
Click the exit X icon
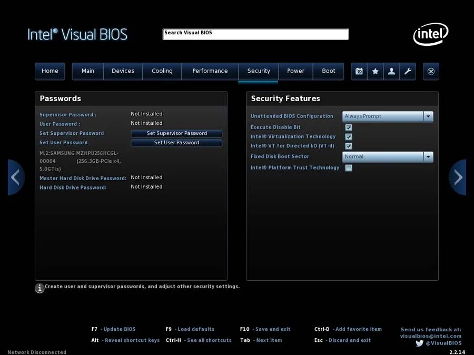(431, 71)
